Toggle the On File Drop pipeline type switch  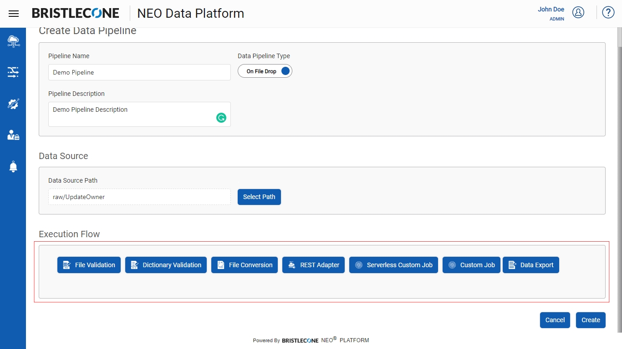coord(265,71)
